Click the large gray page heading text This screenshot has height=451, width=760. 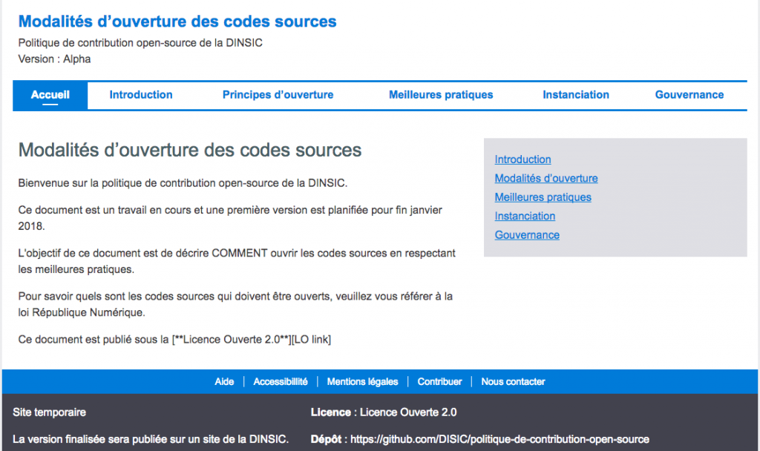click(190, 151)
